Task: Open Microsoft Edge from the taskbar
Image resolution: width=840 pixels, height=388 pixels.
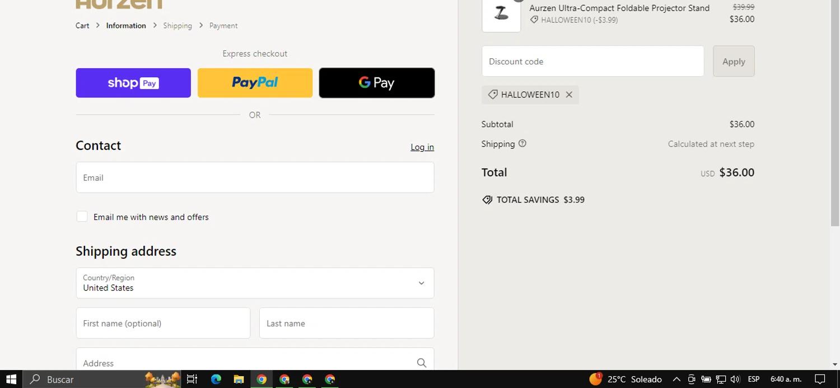Action: pos(216,379)
